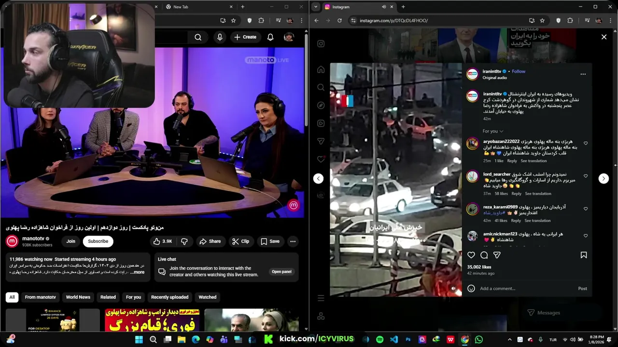Select the 'From manototv' filter chip
Image resolution: width=618 pixels, height=347 pixels.
(x=41, y=297)
